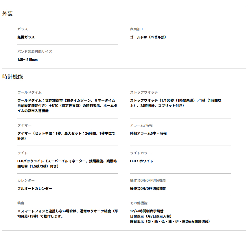This screenshot has height=234, width=249.
Task: Select the LED：ホワイト light color value
Action: [142, 161]
